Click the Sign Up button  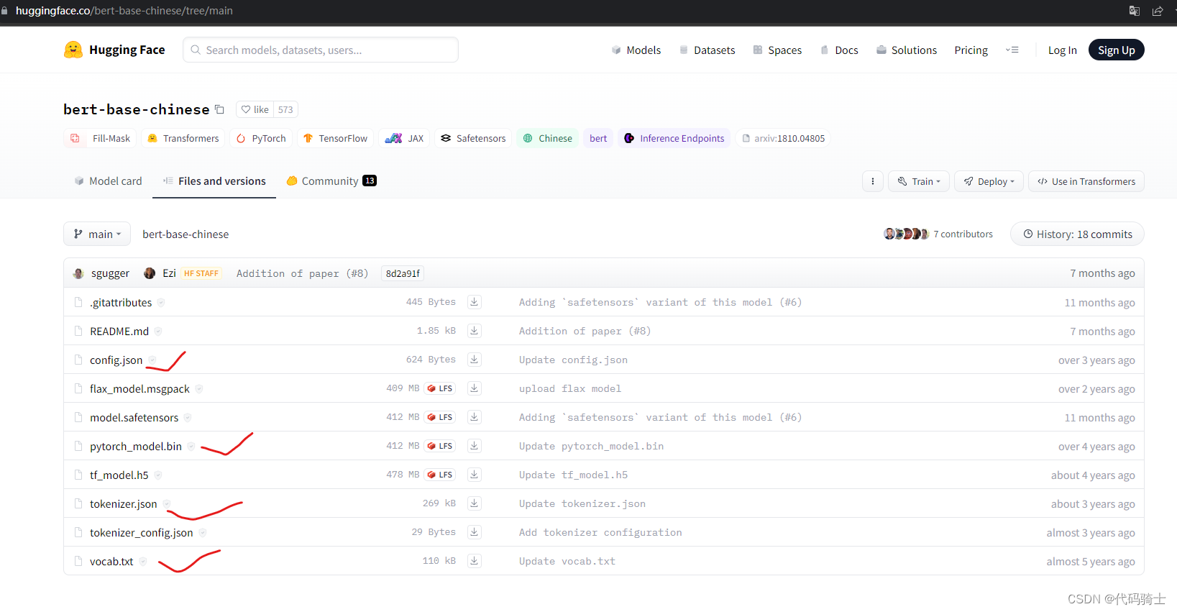point(1116,50)
